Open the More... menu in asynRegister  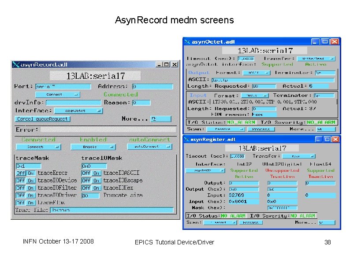click(x=327, y=222)
